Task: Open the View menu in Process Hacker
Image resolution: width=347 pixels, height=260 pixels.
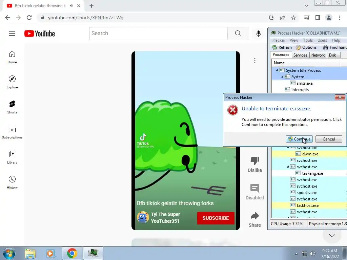Action: (x=294, y=40)
